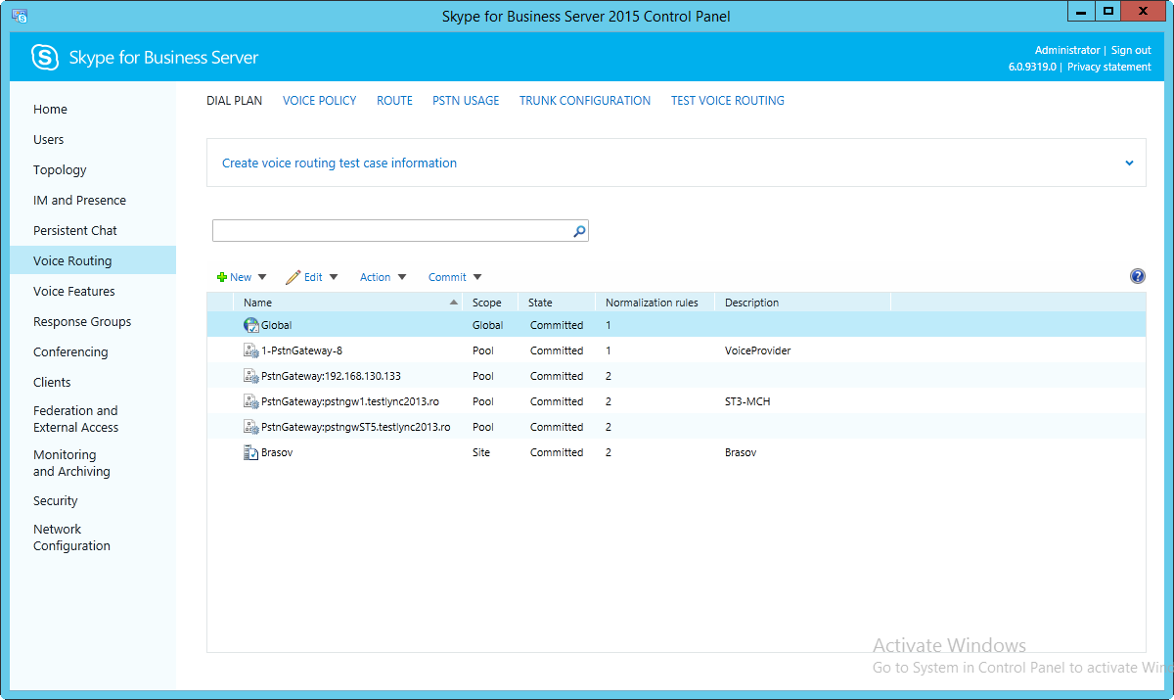1174x700 pixels.
Task: Open the Privacy statement link
Action: tap(1109, 68)
